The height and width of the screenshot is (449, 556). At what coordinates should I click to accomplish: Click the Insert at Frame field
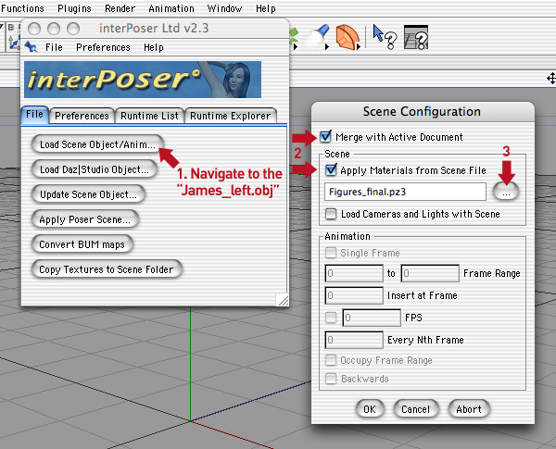click(354, 295)
